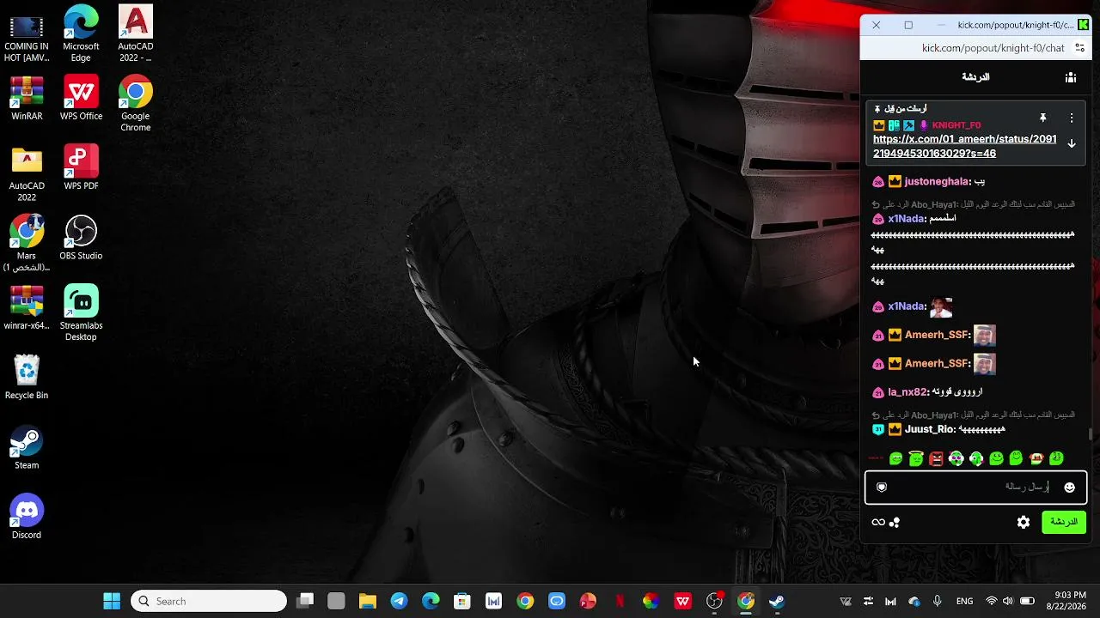
Task: Click shield icon in message box
Action: click(x=882, y=488)
